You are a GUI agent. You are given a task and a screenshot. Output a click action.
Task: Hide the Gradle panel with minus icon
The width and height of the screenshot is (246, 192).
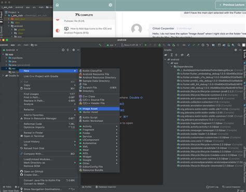click(240, 50)
